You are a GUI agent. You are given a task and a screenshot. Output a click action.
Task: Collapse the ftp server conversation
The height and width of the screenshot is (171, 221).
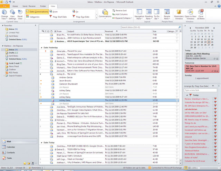(x=40, y=74)
